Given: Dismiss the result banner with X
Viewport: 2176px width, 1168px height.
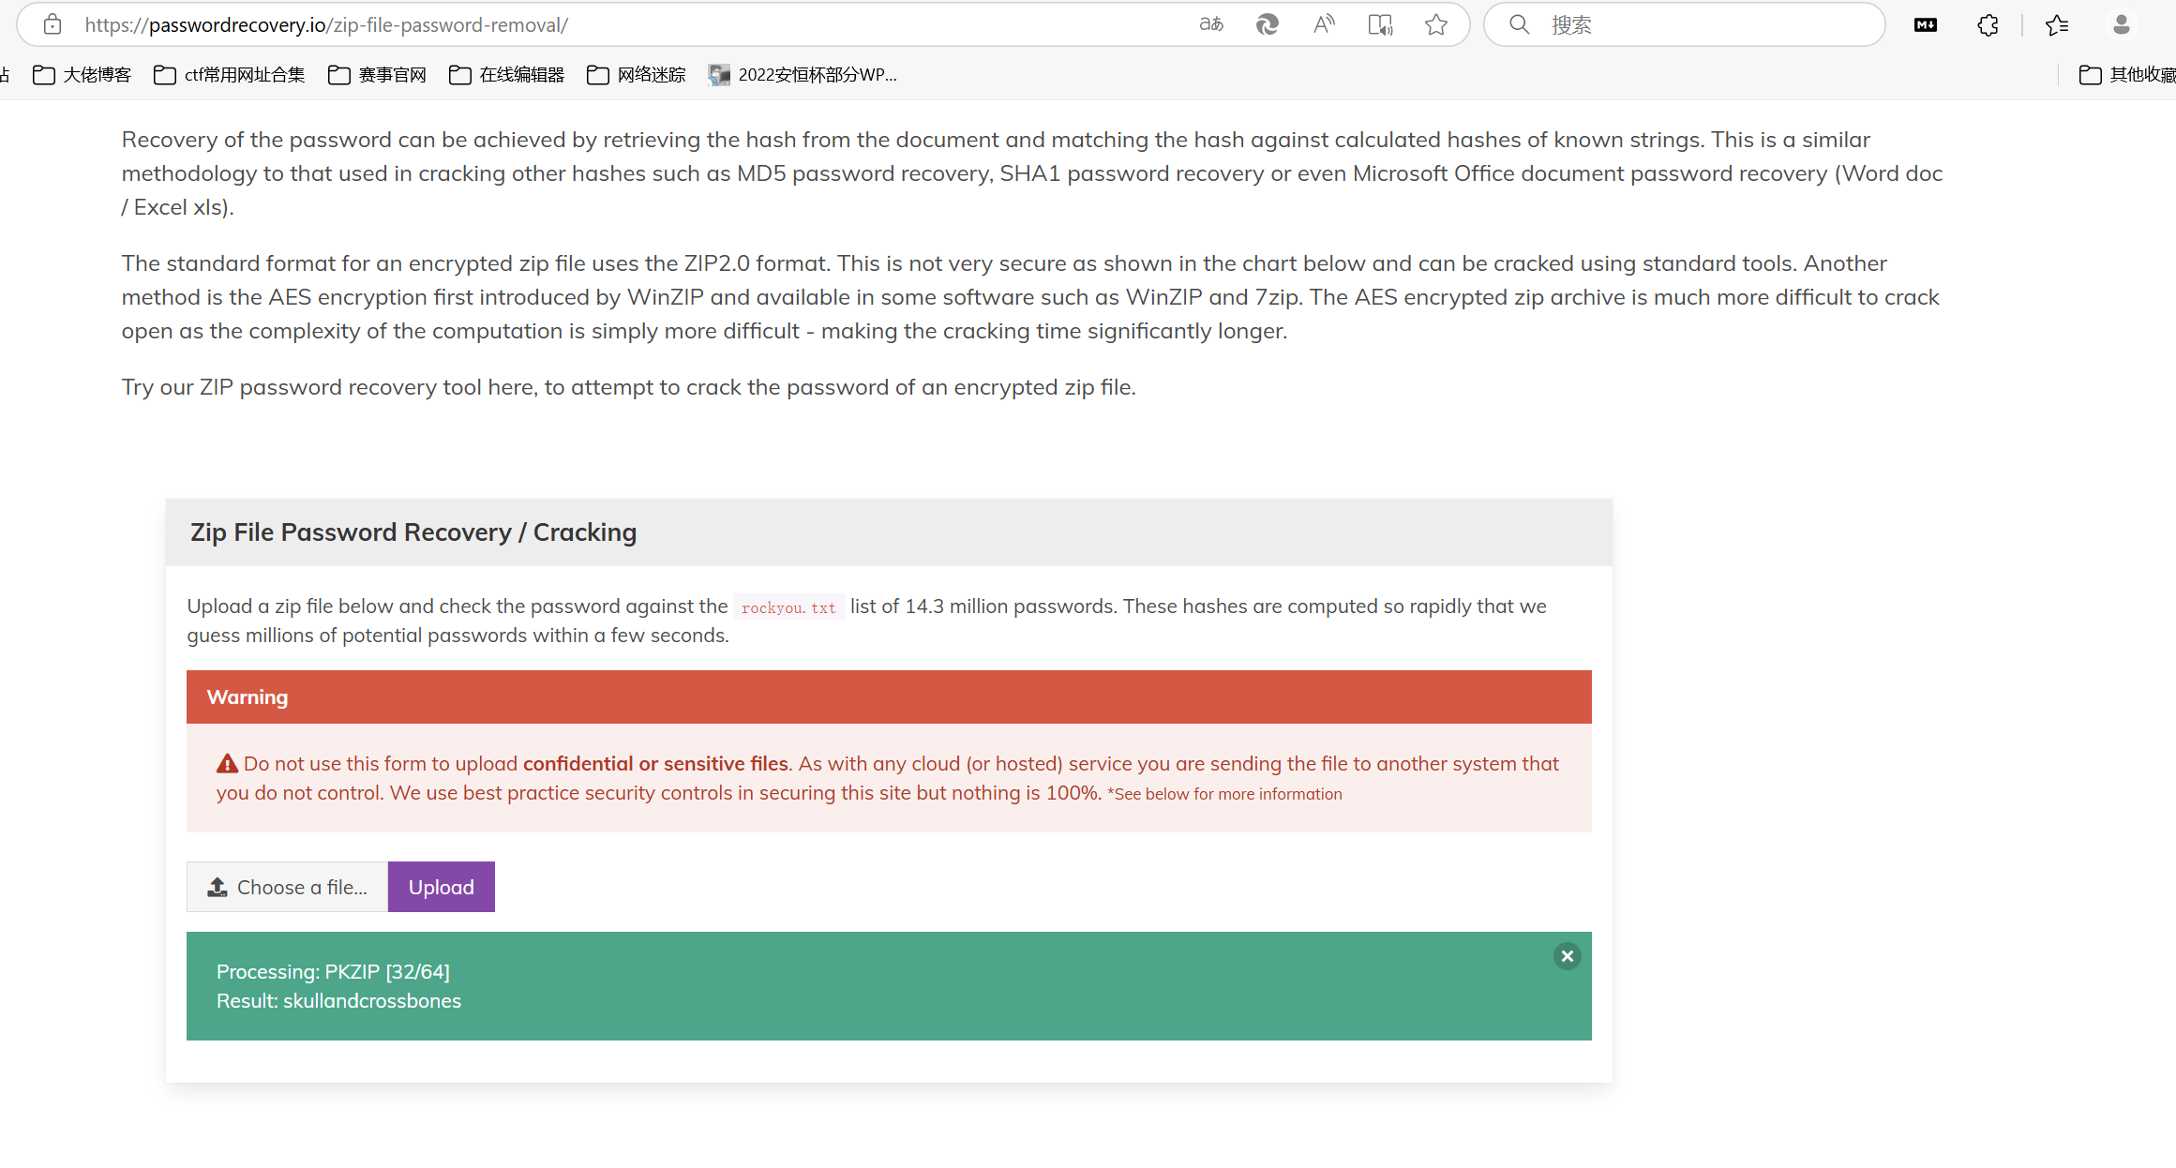Looking at the screenshot, I should [1568, 956].
